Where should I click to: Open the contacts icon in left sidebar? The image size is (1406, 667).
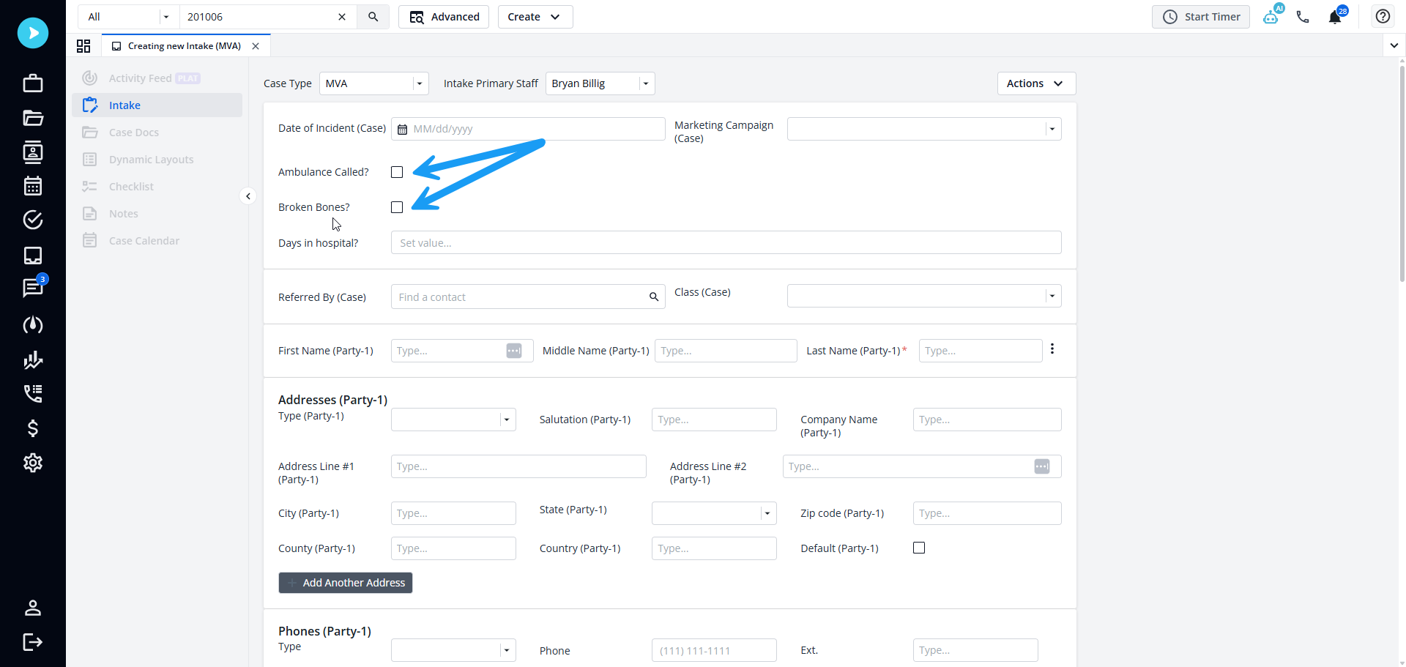tap(33, 152)
